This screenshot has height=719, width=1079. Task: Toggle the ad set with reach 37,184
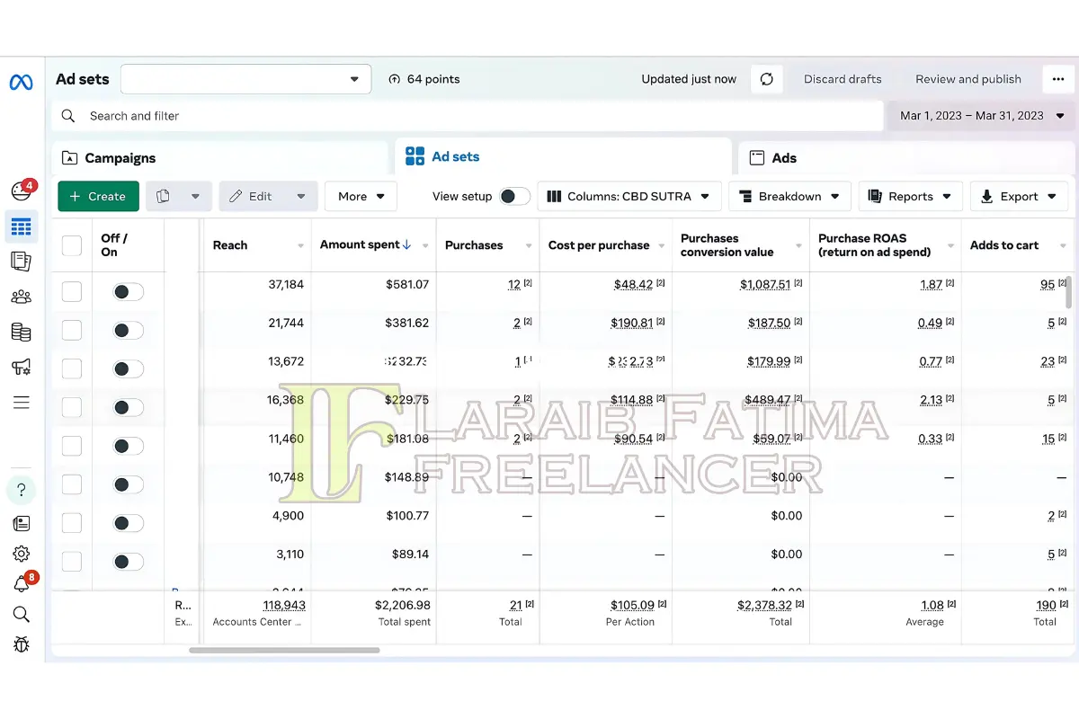pyautogui.click(x=128, y=291)
